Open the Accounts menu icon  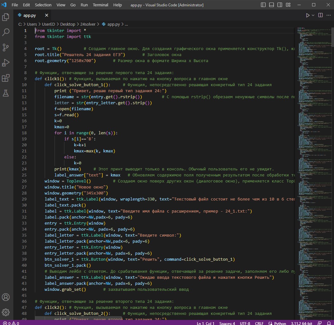point(6,297)
